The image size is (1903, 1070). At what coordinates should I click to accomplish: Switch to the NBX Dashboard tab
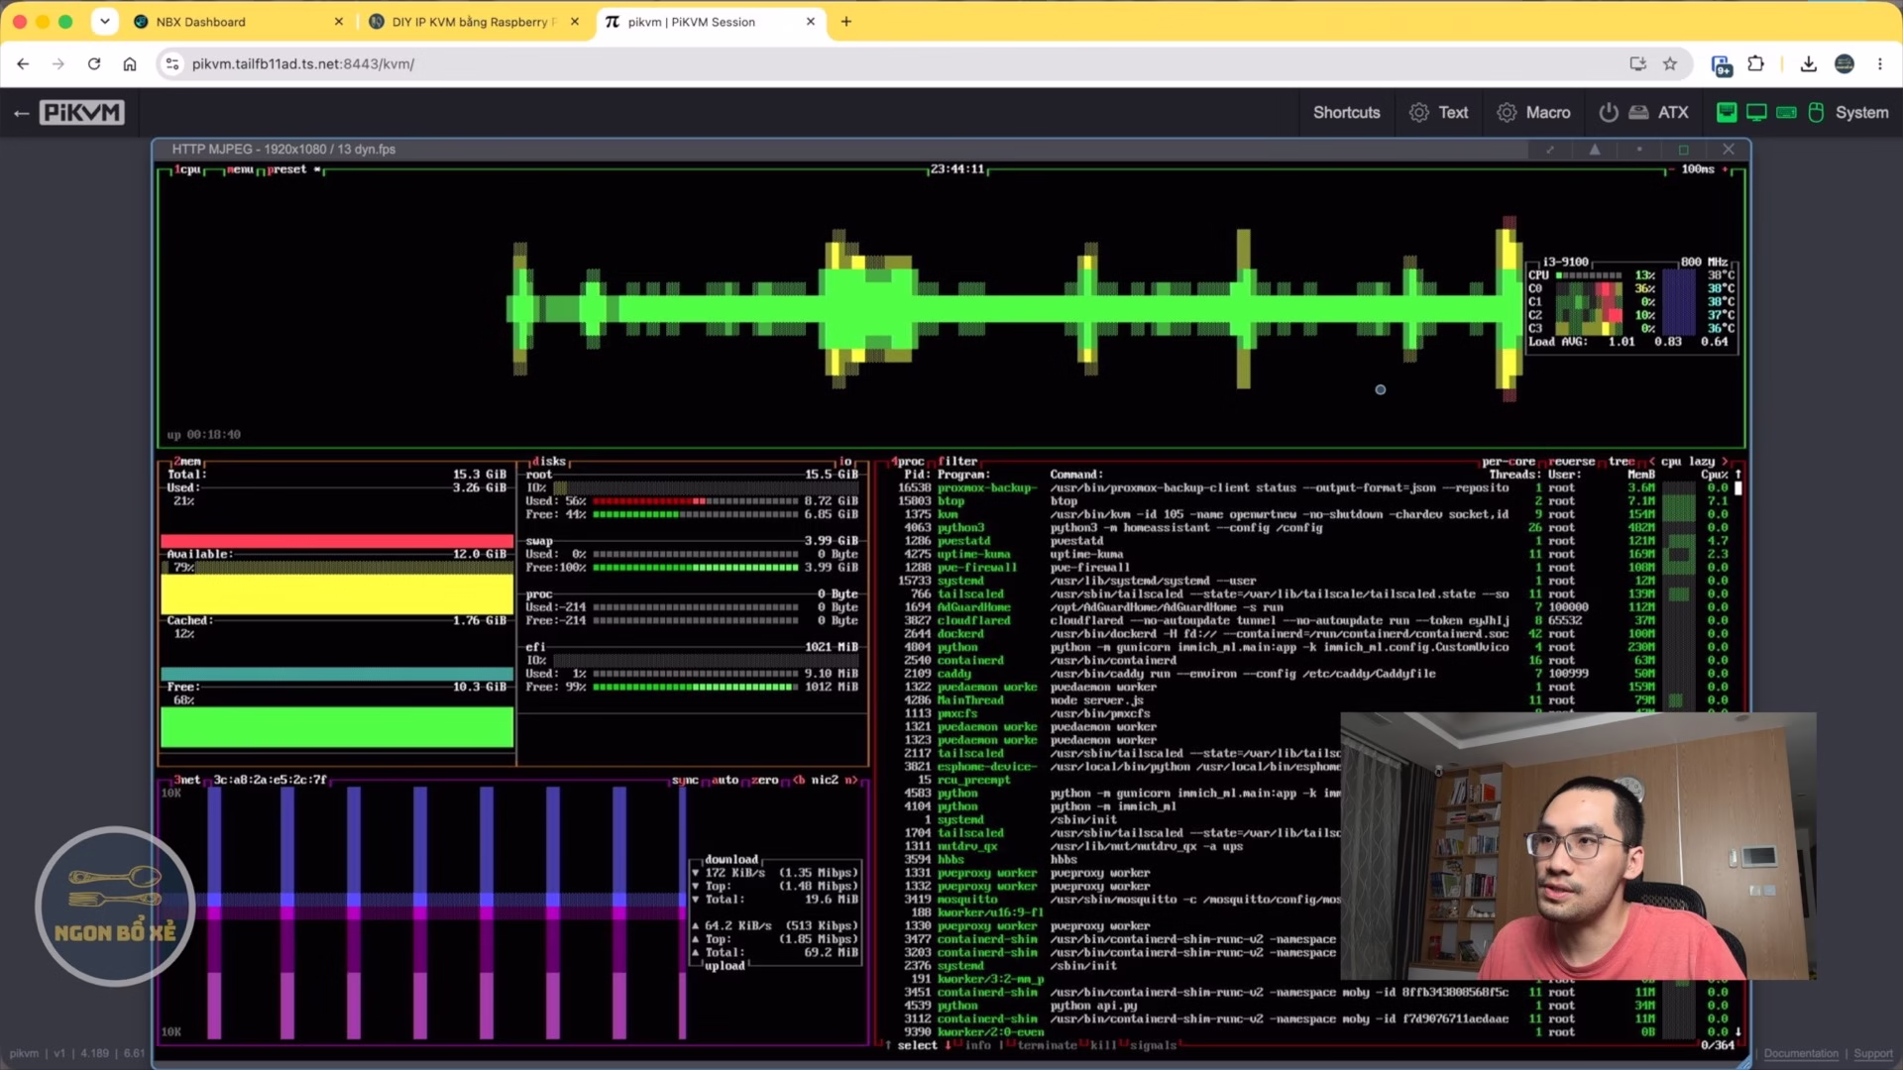(x=238, y=22)
